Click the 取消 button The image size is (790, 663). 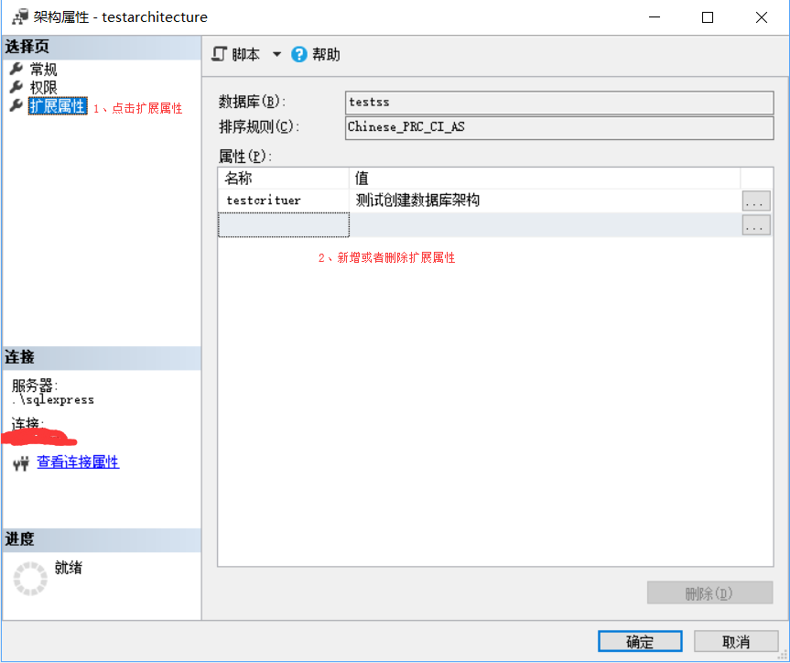click(736, 642)
